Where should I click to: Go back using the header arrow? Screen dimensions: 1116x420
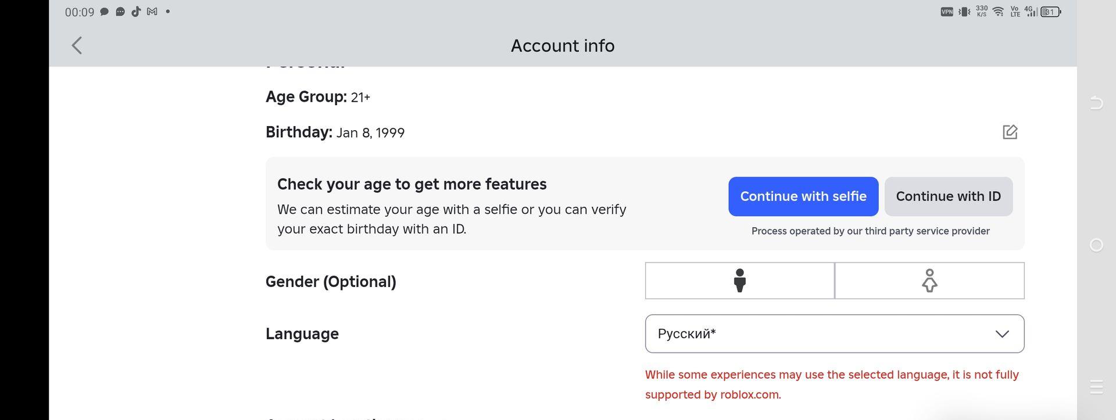pyautogui.click(x=77, y=45)
